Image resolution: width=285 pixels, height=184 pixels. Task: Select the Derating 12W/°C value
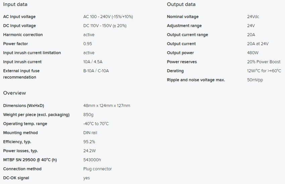pos(264,71)
